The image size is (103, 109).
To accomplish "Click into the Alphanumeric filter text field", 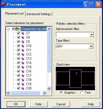I will 73,34.
